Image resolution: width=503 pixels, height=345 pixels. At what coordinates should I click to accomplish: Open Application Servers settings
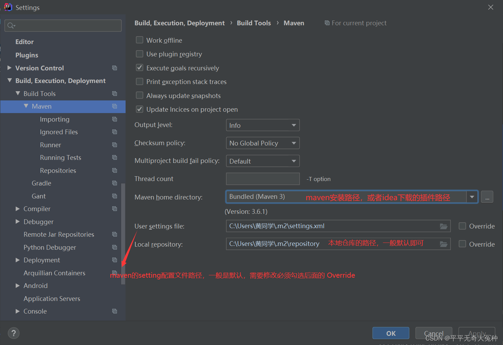tap(52, 299)
